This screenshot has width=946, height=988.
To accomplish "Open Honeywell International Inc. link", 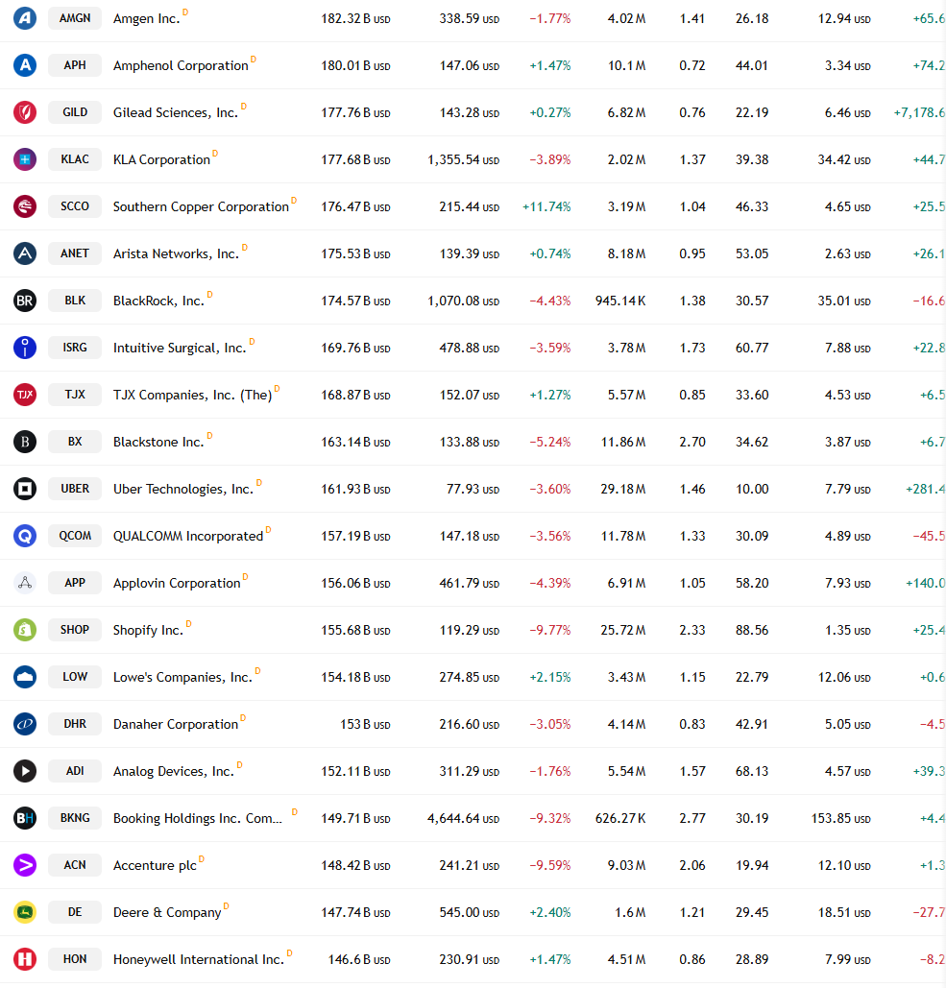I will (x=199, y=959).
